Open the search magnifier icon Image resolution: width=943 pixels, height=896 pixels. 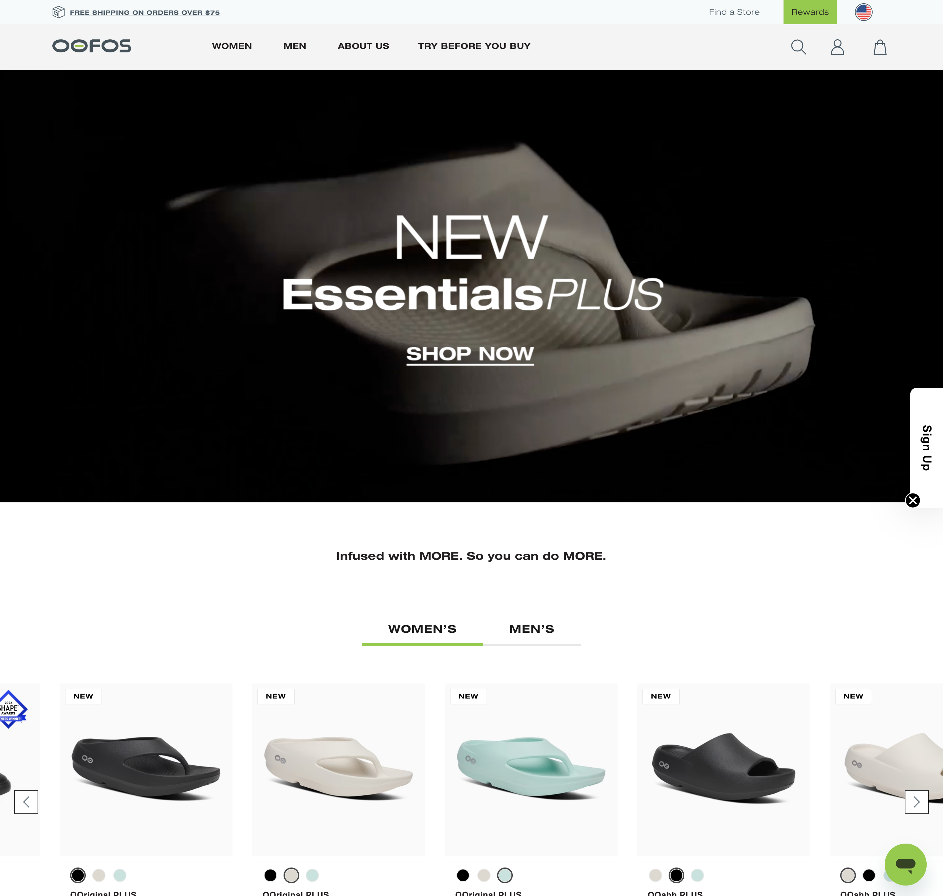tap(798, 47)
